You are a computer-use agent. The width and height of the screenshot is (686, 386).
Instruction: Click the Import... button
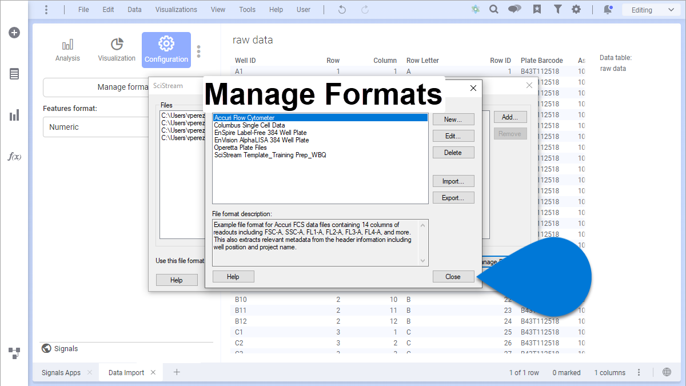pyautogui.click(x=453, y=181)
